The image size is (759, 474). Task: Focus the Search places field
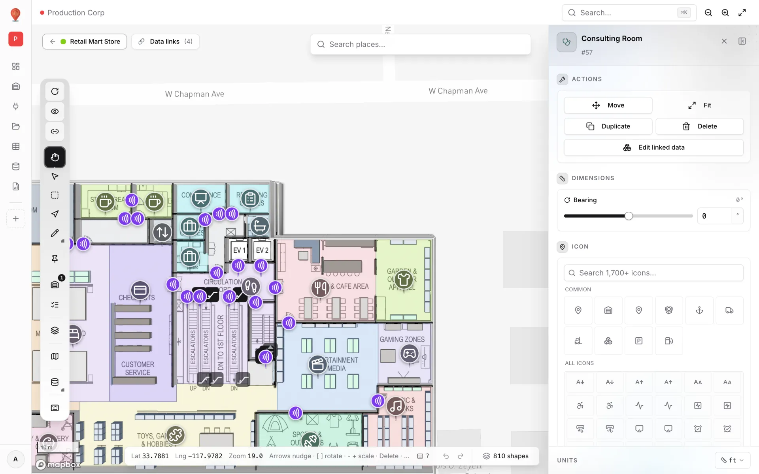point(420,44)
